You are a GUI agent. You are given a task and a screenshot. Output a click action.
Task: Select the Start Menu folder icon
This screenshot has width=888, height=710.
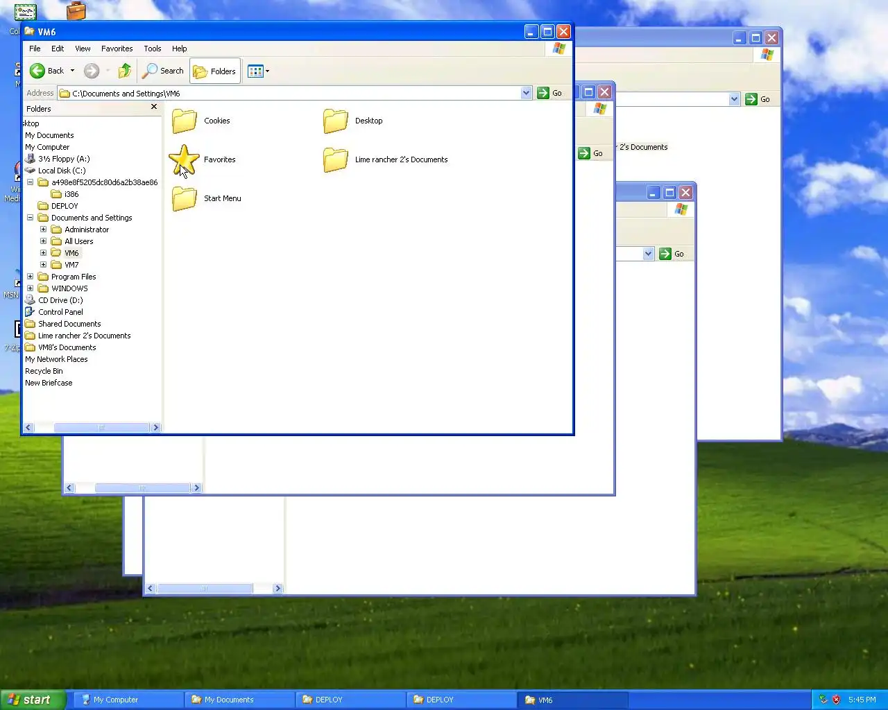tap(185, 198)
